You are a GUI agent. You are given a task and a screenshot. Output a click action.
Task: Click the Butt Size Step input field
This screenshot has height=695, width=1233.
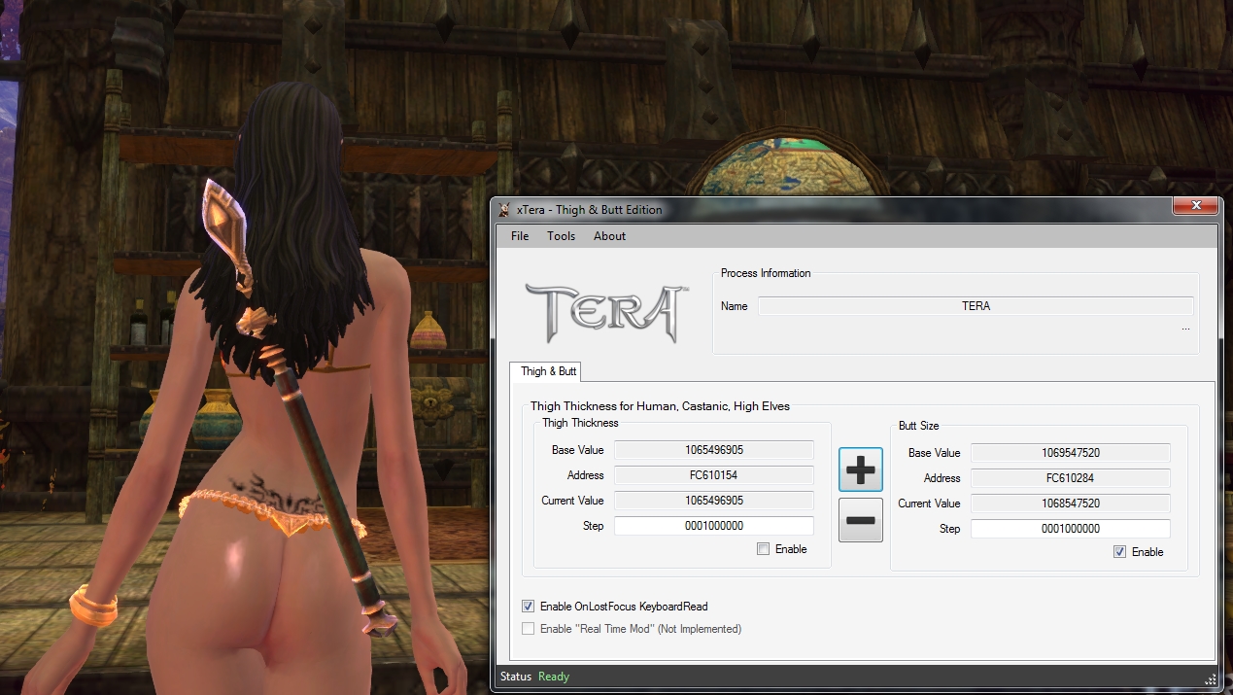point(1070,529)
